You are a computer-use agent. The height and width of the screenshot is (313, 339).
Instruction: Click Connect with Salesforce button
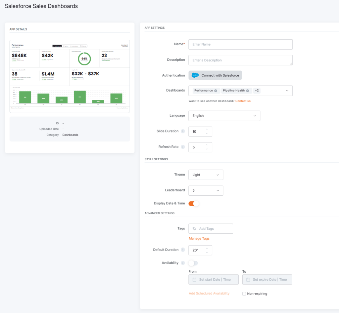[215, 75]
